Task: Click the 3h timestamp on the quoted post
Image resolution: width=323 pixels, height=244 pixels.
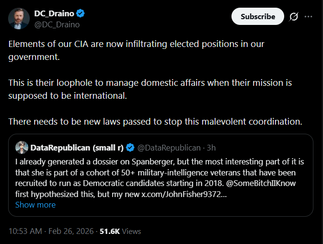Action: pyautogui.click(x=210, y=147)
